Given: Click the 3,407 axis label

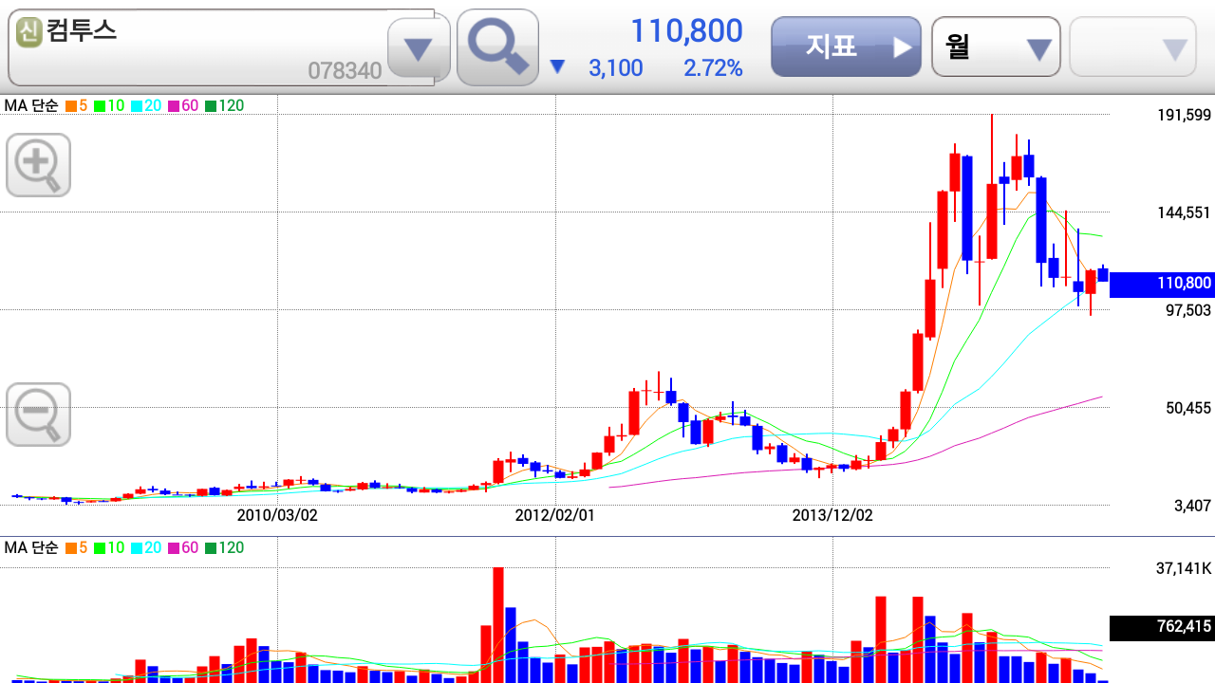Looking at the screenshot, I should pos(1192,507).
